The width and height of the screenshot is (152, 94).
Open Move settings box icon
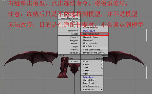102,61
